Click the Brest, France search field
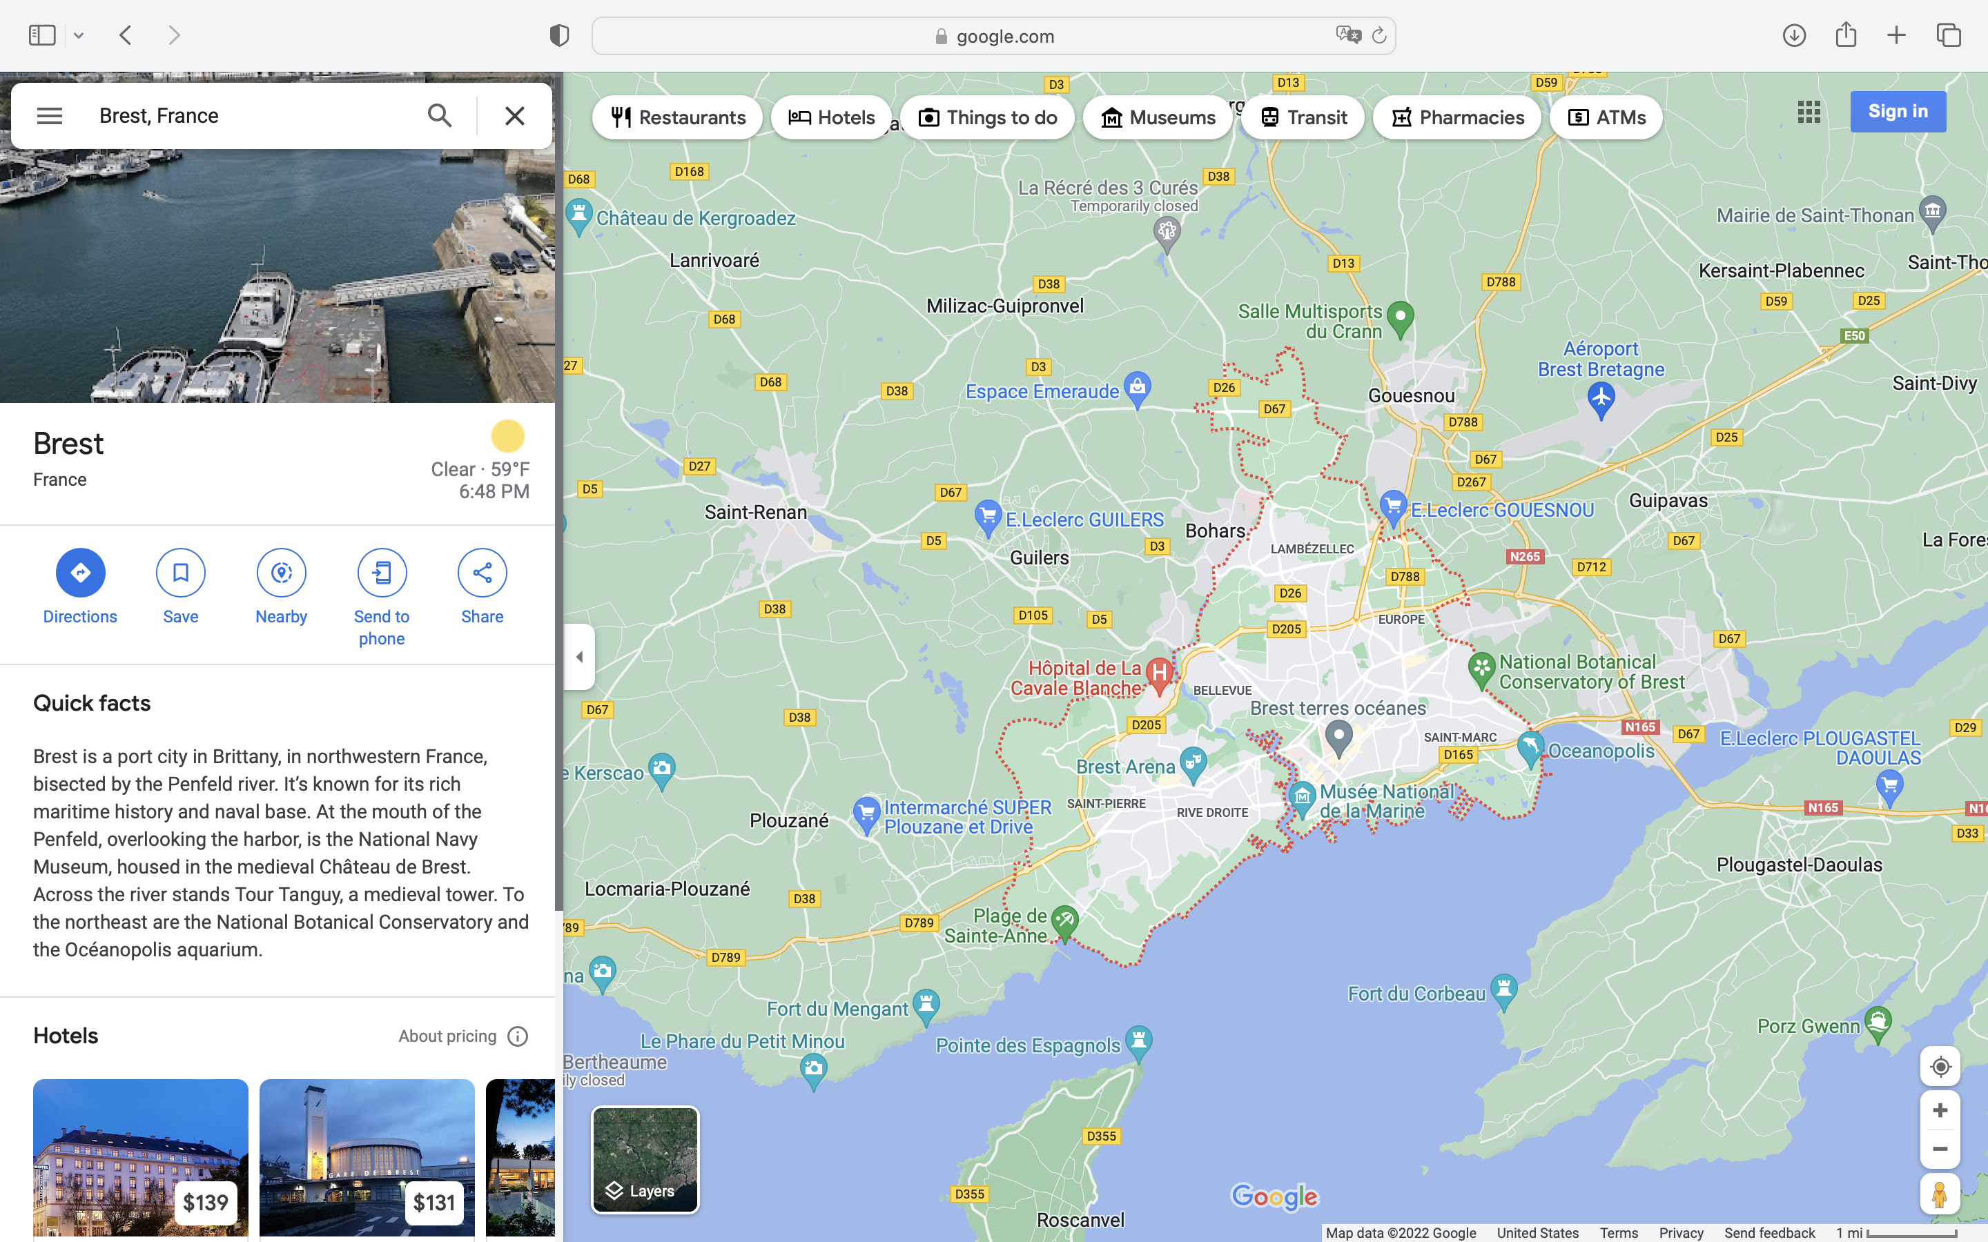 (x=246, y=116)
